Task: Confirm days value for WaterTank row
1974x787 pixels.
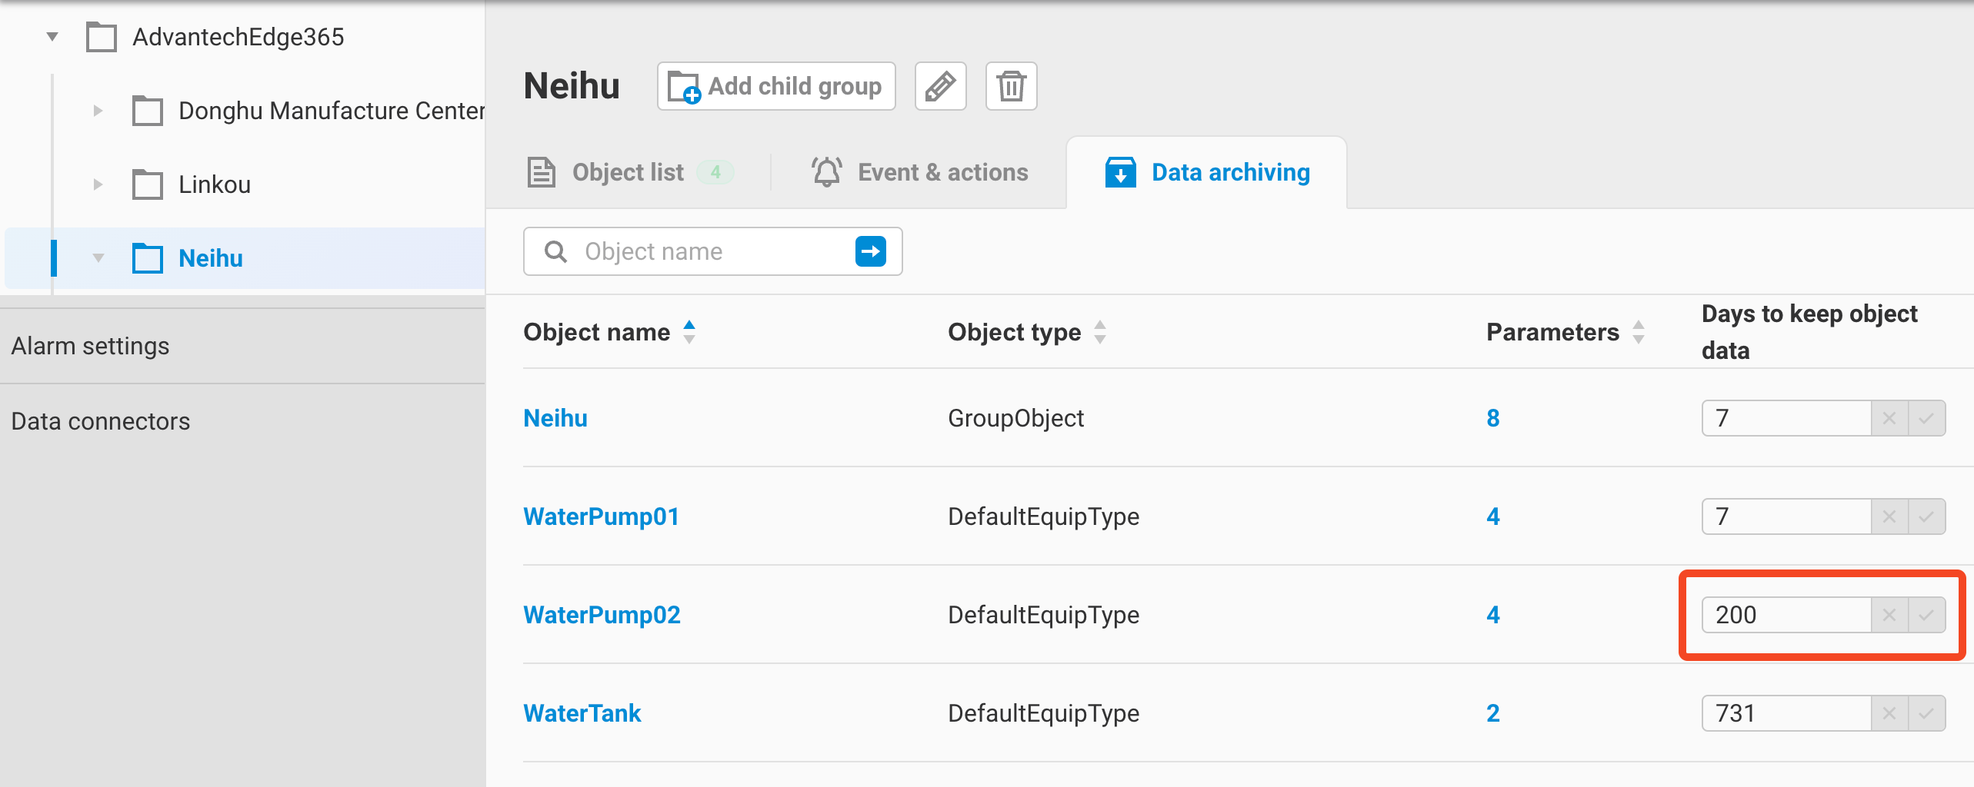Action: tap(1926, 713)
